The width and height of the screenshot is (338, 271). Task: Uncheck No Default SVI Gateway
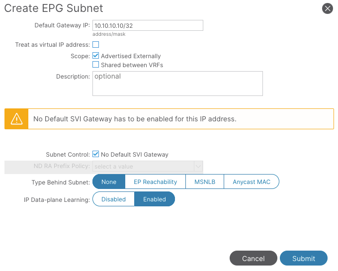(96, 154)
